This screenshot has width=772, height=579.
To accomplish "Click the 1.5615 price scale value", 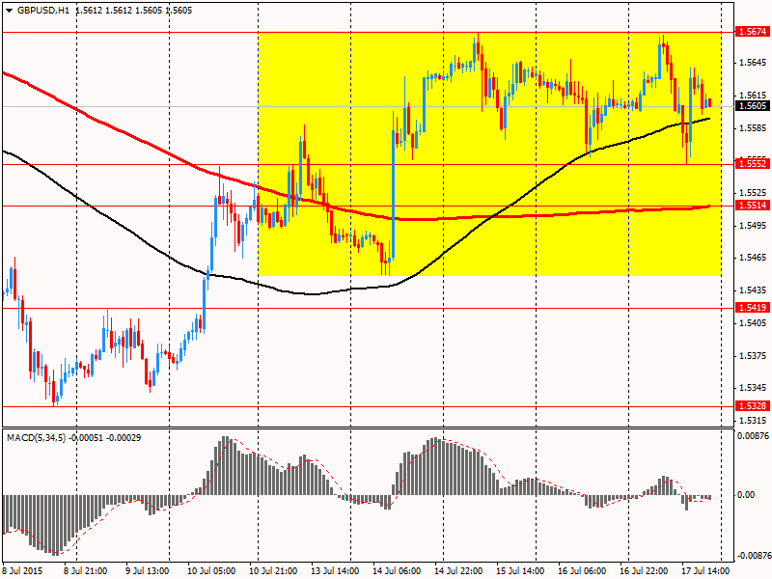I will pyautogui.click(x=753, y=95).
